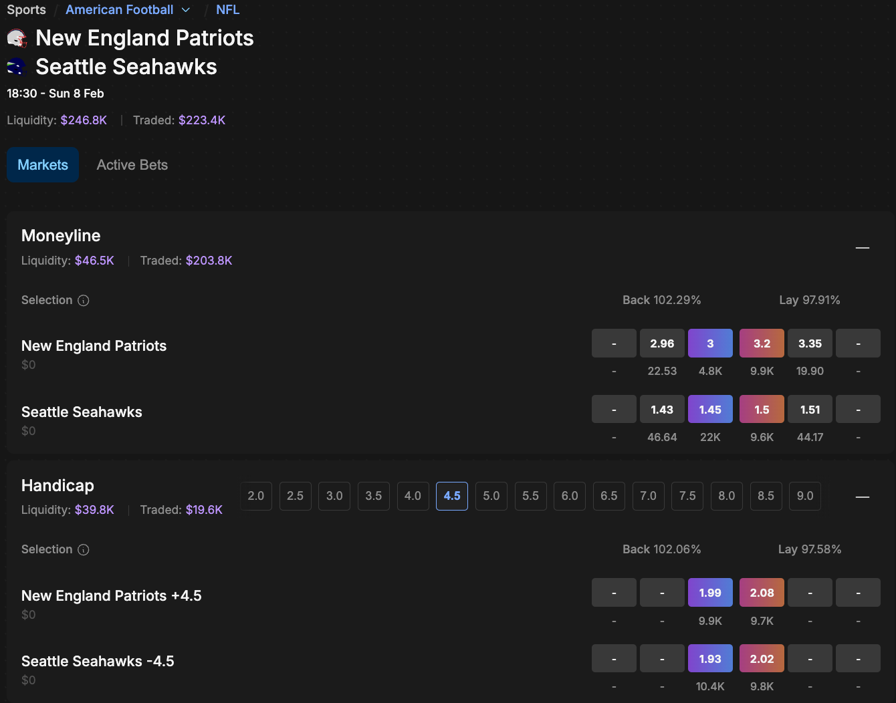Viewport: 896px width, 703px height.
Task: Click the Lay 97.58% handicap header
Action: 810,550
